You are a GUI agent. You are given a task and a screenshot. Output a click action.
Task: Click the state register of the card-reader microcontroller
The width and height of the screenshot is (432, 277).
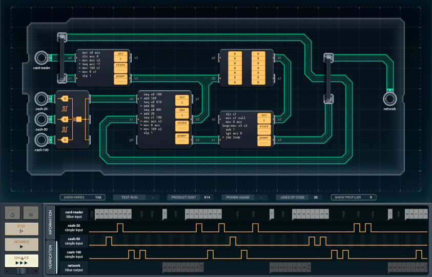(x=120, y=68)
